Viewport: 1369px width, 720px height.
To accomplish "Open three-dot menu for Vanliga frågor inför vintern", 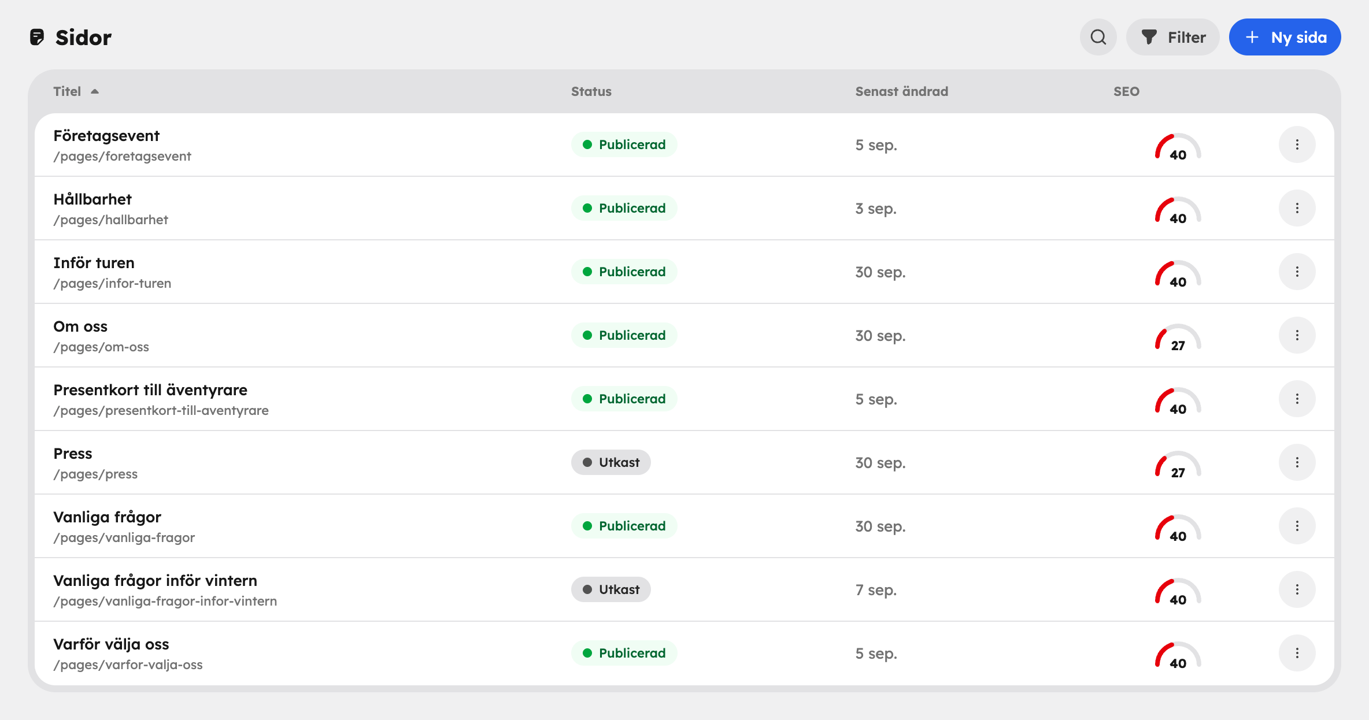I will (1297, 589).
